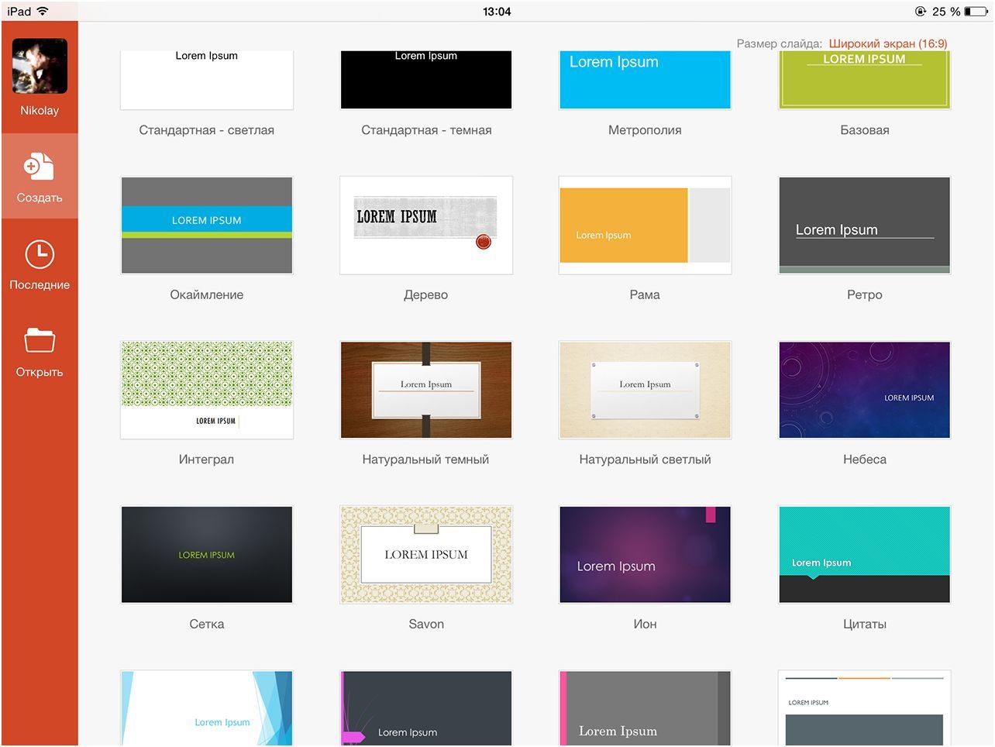Open slide size Широкий экран (16:9) dropdown

pyautogui.click(x=887, y=43)
